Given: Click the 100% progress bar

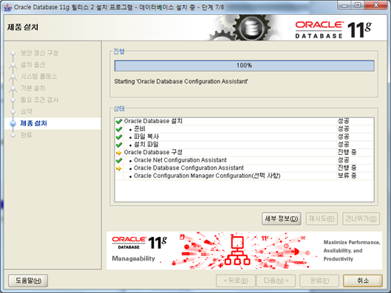Looking at the screenshot, I should pyautogui.click(x=245, y=66).
